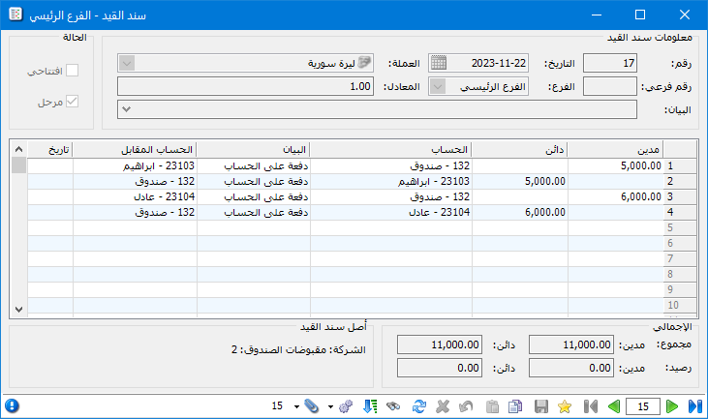Click account cell 23103 - ابراهيم in row 2
Viewport: 708px width, 419px height.
(x=391, y=181)
